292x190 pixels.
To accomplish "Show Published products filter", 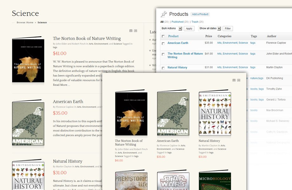I will click(x=177, y=22).
